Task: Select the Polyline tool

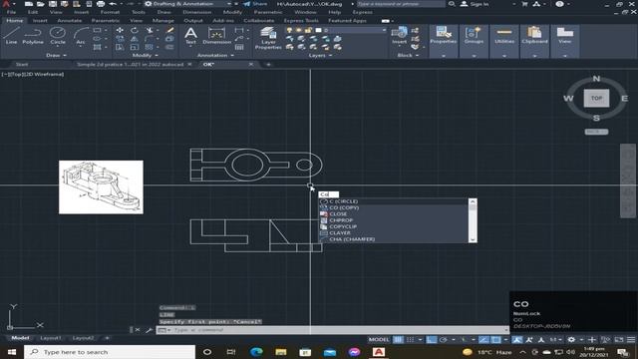Action: 33,35
